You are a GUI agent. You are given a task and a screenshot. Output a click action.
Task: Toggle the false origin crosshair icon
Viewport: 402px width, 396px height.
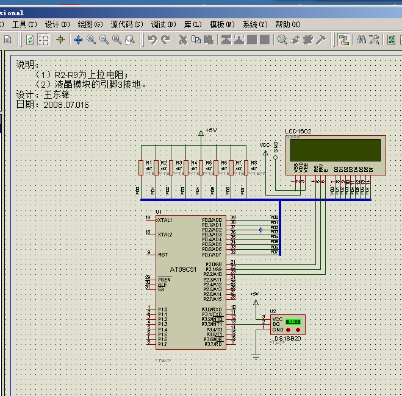60,40
